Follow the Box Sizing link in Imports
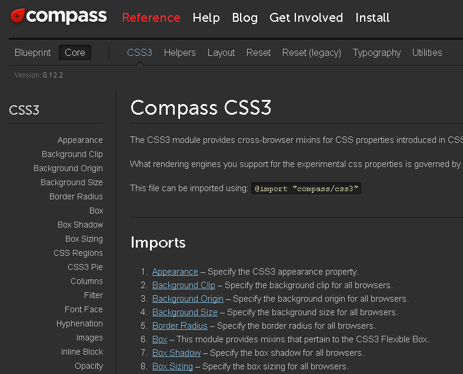Screen dimensions: 463x374 pyautogui.click(x=173, y=366)
